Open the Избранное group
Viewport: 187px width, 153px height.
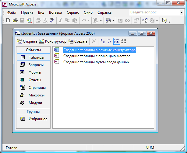coord(34,119)
